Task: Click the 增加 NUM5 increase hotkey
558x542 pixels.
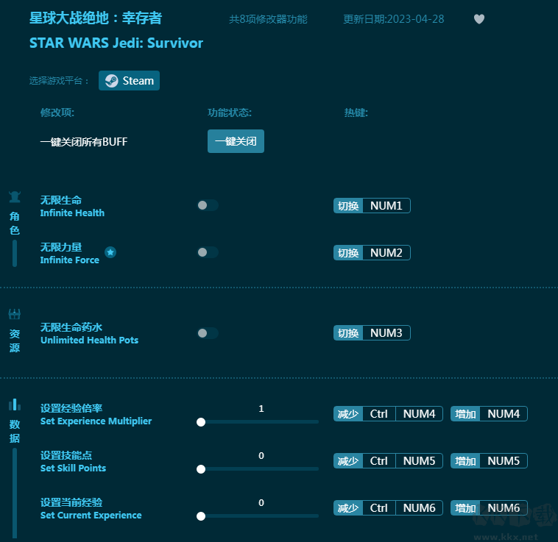Action: coord(489,461)
